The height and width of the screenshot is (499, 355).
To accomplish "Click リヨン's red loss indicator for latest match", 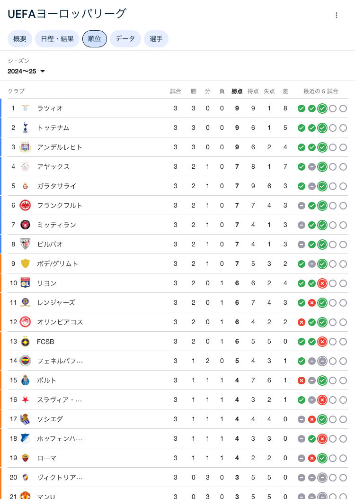I will 322,283.
